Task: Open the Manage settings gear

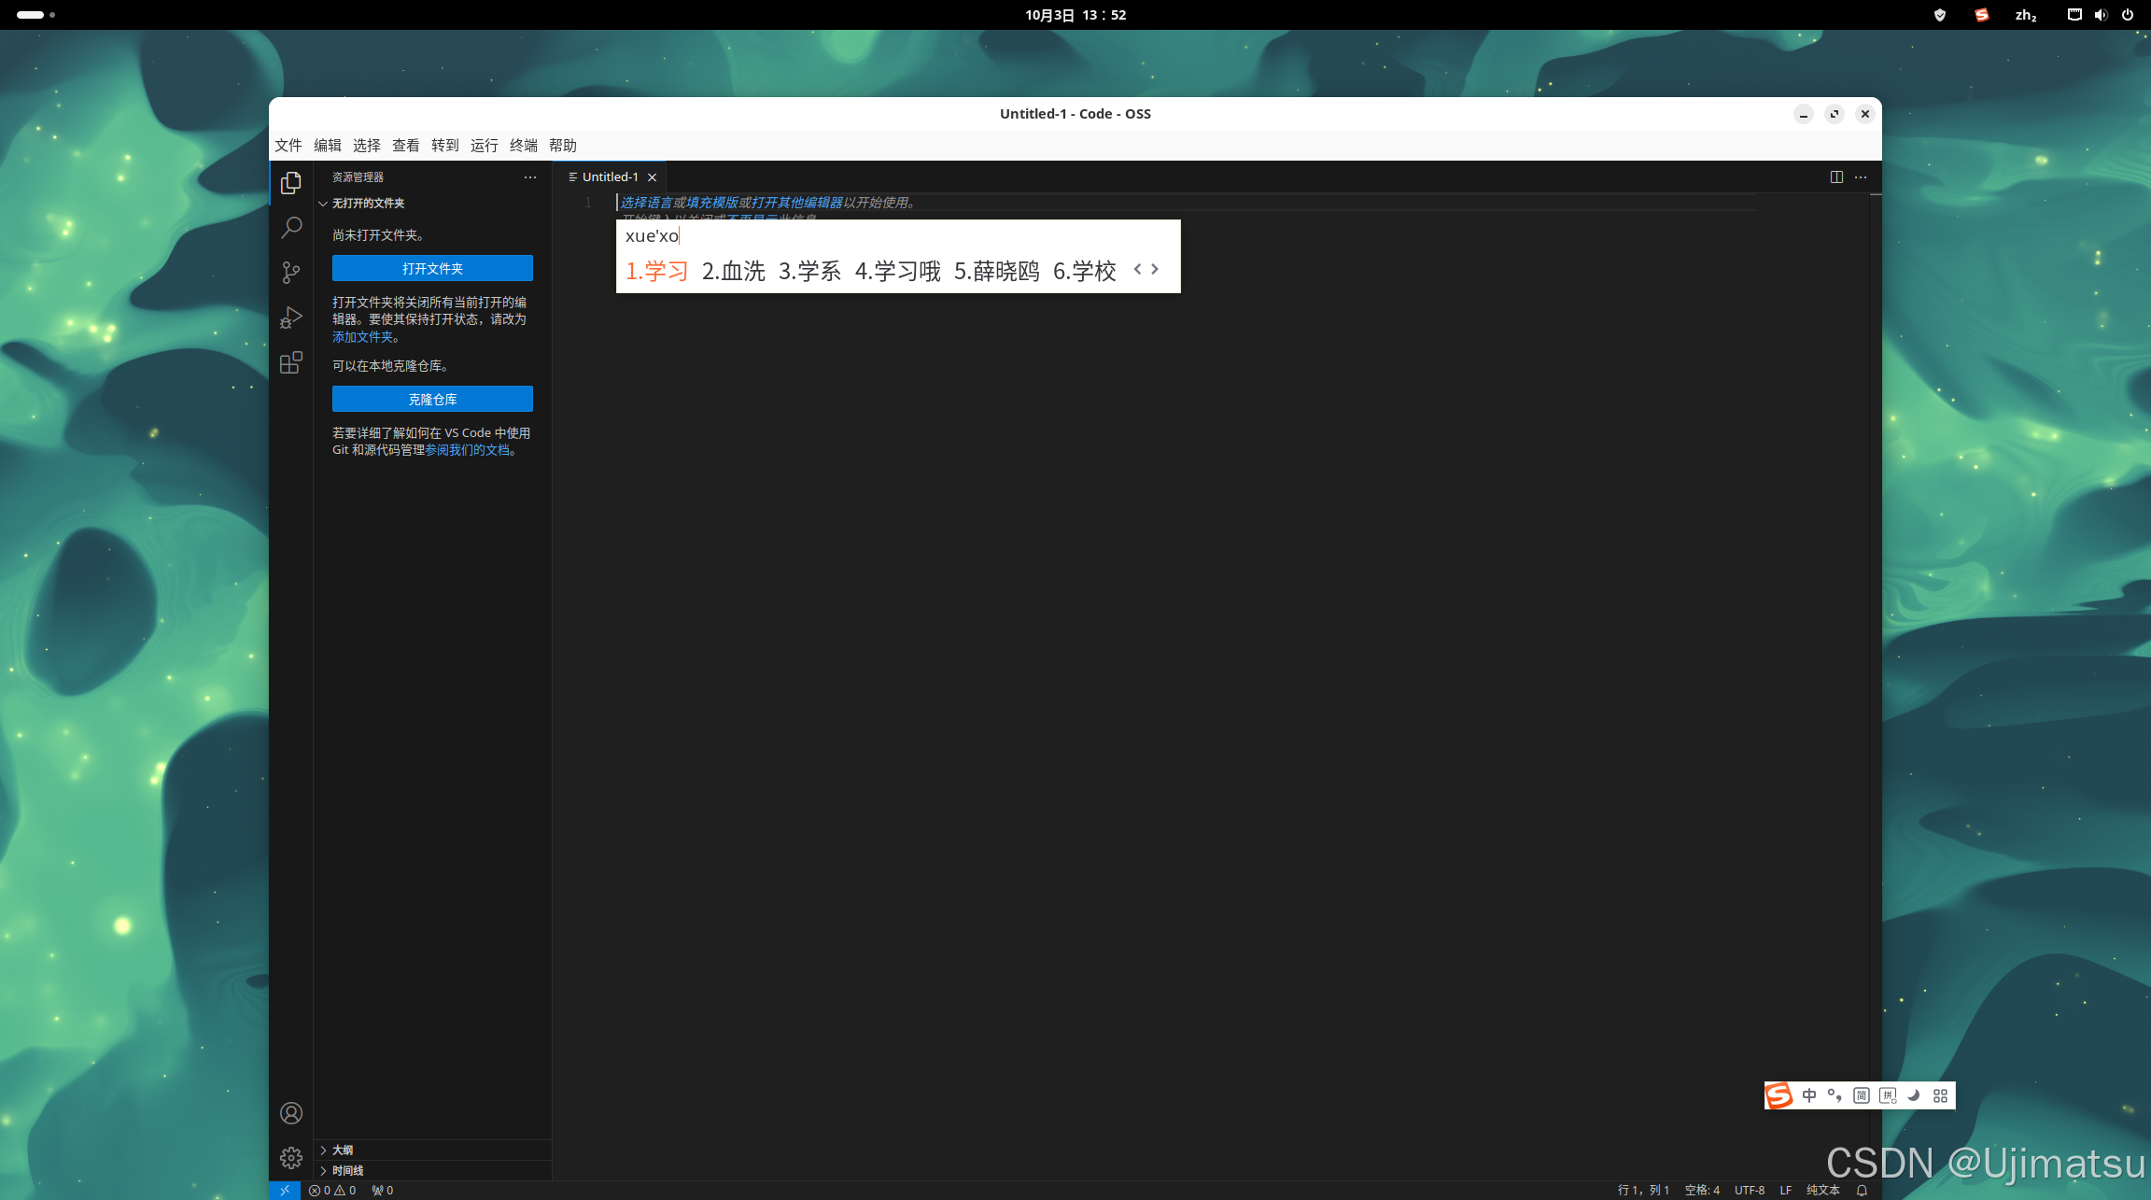Action: [x=291, y=1158]
